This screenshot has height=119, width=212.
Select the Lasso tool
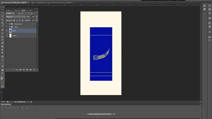pyautogui.click(x=2, y=17)
